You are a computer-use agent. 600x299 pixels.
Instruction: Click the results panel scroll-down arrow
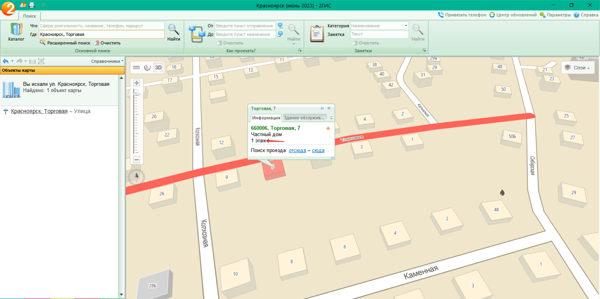click(x=121, y=295)
